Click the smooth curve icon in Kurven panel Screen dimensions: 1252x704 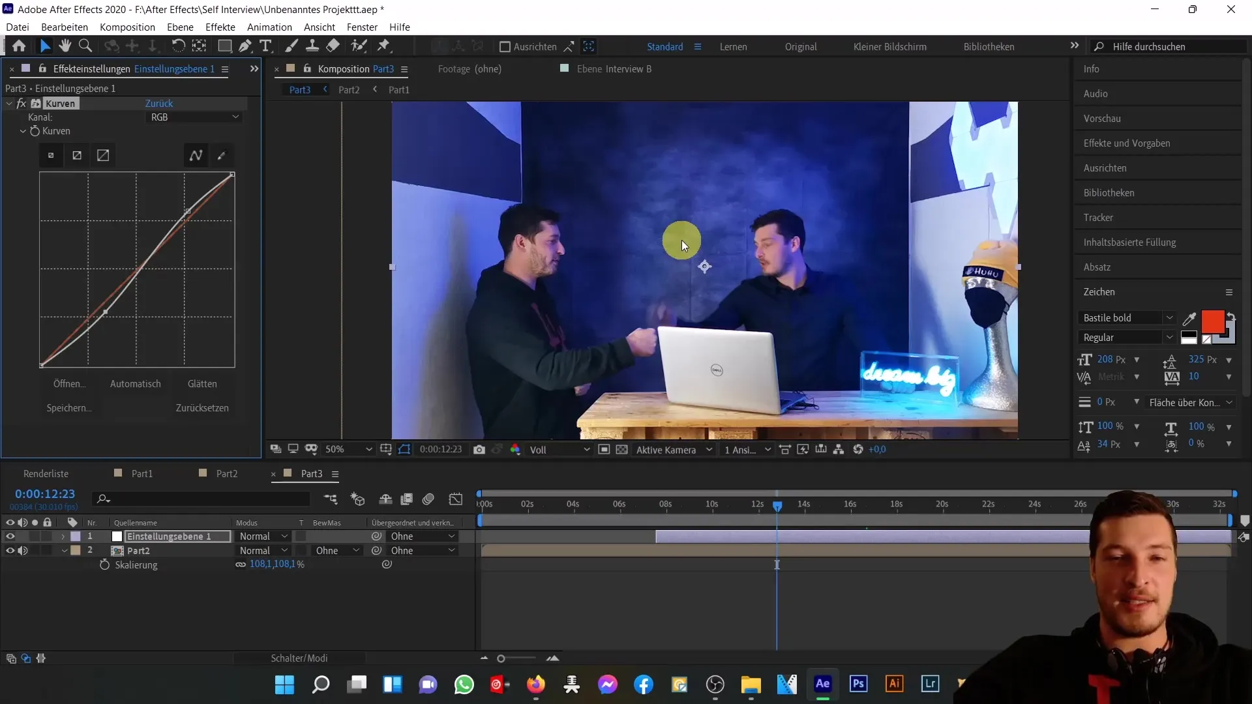point(196,156)
